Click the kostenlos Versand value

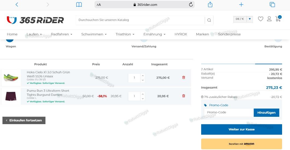pos(275,78)
